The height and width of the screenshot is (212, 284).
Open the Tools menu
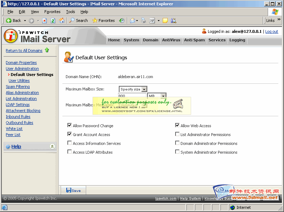tap(71, 12)
